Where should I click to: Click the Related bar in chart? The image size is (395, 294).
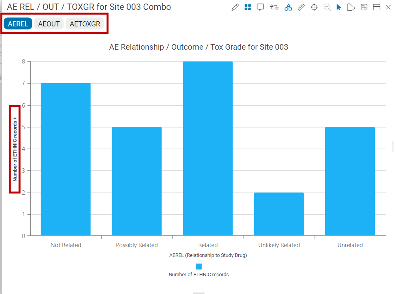point(208,149)
